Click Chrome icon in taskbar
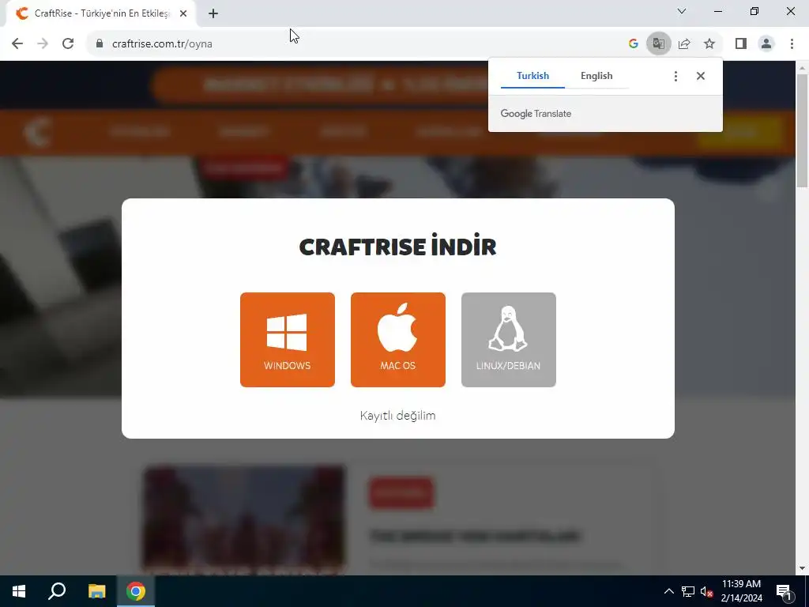Image resolution: width=809 pixels, height=607 pixels. (x=136, y=591)
